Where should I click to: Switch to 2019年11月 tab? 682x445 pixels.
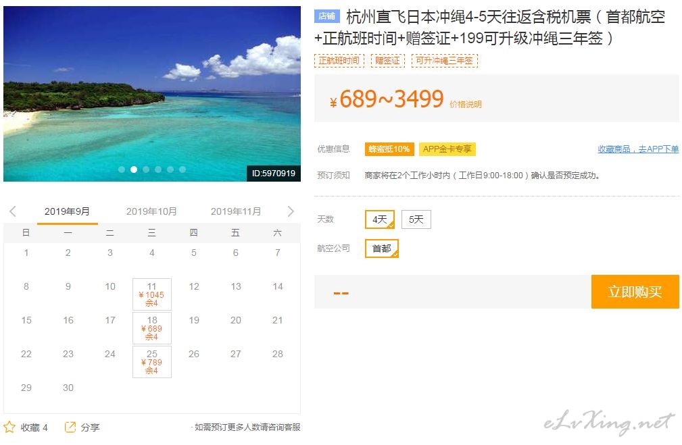(236, 211)
